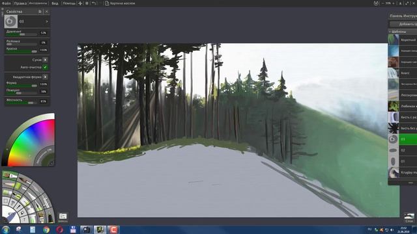Select the Krugley brush preset

(403, 172)
